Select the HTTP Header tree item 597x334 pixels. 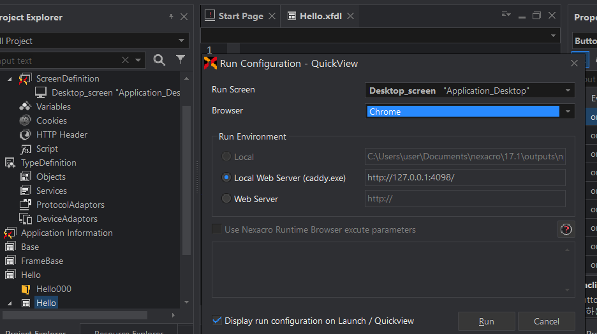[62, 134]
